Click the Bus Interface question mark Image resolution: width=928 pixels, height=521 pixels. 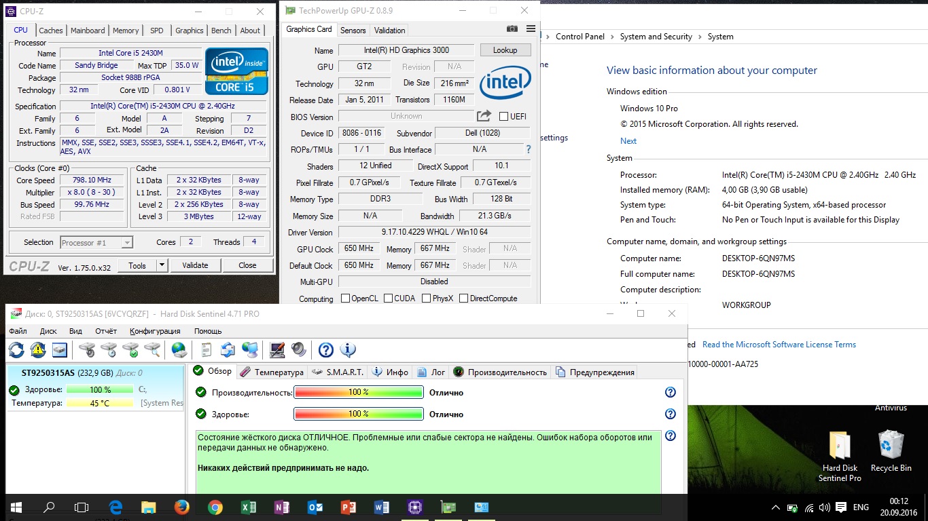tap(529, 149)
